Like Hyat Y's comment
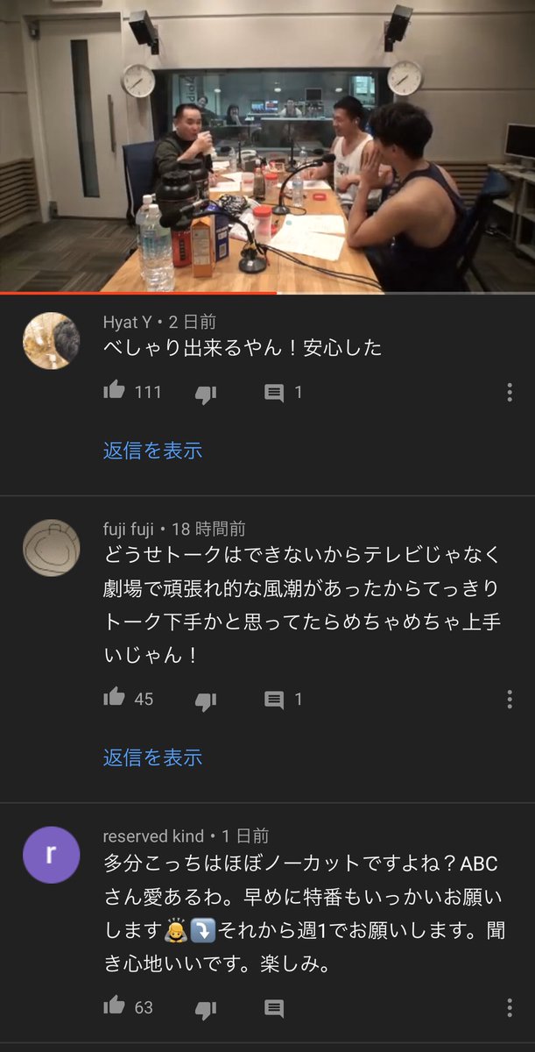This screenshot has width=535, height=1052. [x=115, y=392]
